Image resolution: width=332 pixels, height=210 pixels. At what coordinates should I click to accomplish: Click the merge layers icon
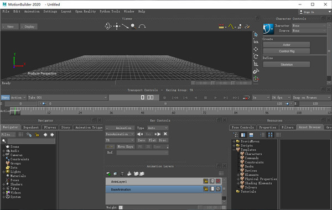click(x=129, y=174)
